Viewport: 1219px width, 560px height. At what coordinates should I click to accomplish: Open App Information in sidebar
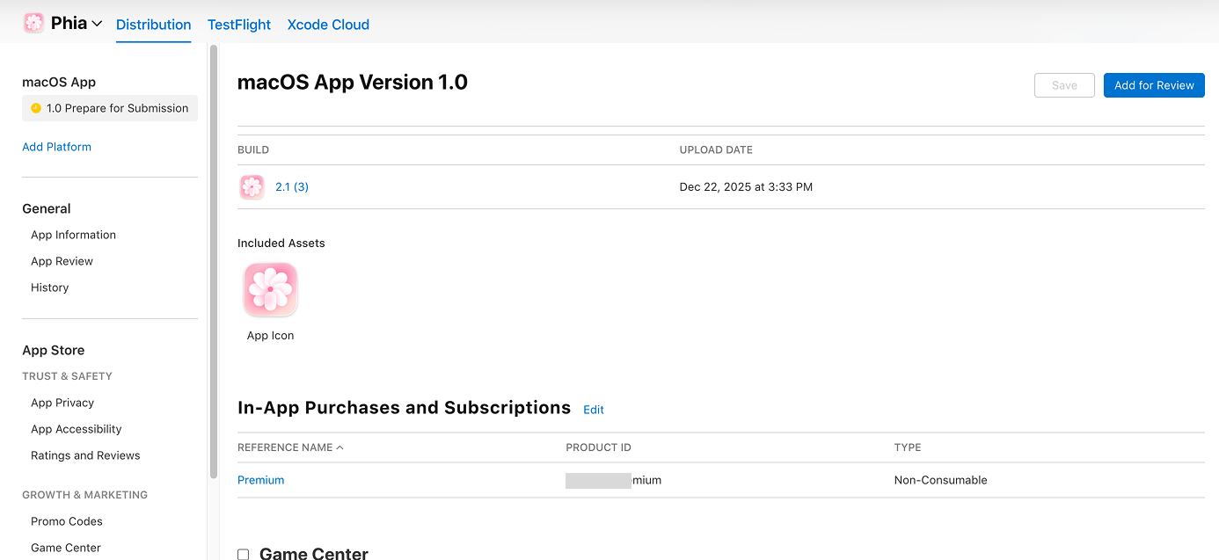(73, 235)
